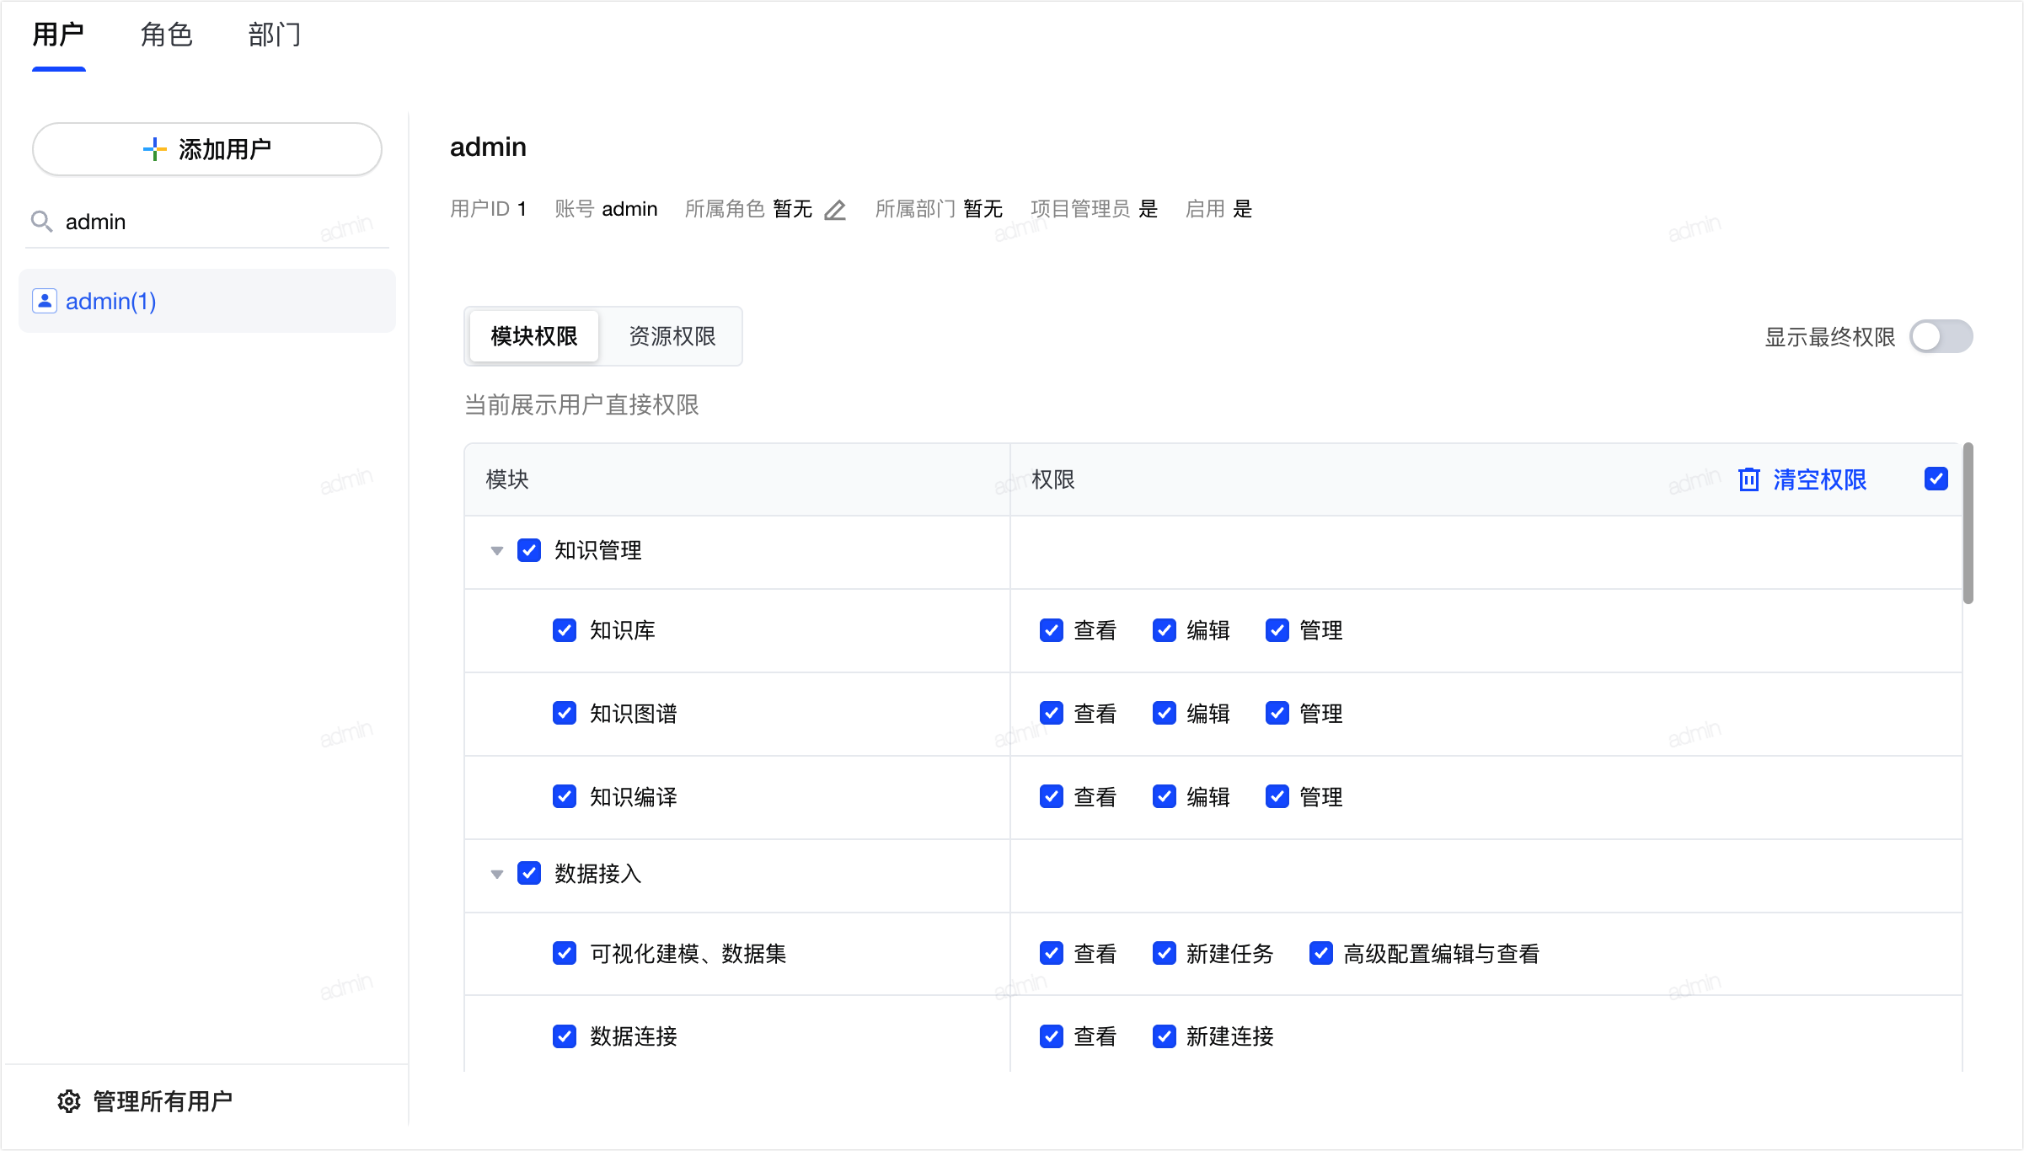Viewport: 2024px width, 1151px height.
Task: Collapse the 知识管理 tree group
Action: (497, 551)
